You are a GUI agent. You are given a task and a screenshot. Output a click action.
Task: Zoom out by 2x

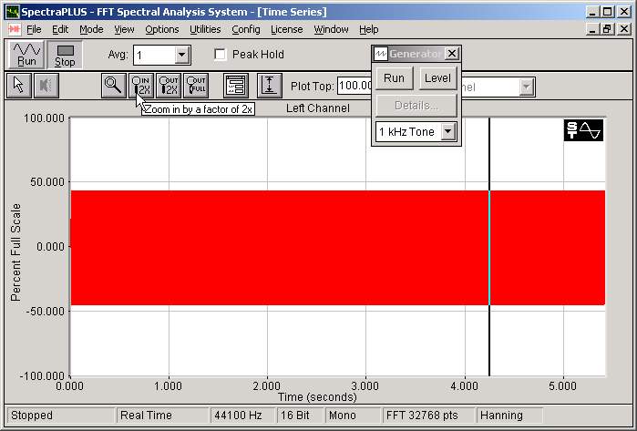169,86
